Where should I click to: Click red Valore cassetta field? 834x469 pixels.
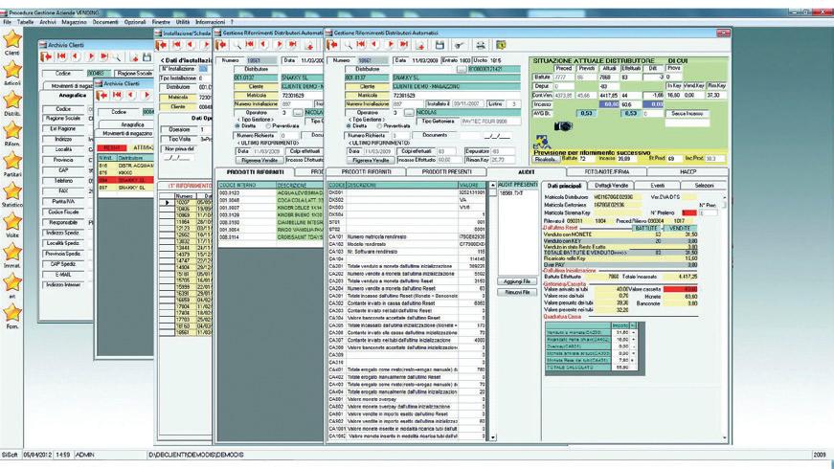click(x=680, y=289)
